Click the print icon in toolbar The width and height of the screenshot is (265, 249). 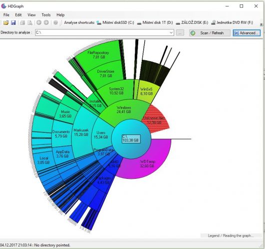(22, 22)
